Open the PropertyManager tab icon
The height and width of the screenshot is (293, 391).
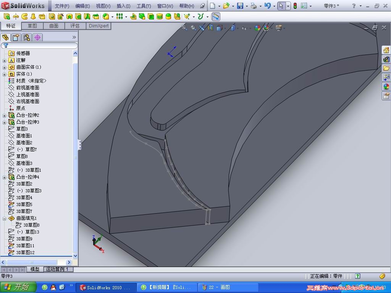16,37
